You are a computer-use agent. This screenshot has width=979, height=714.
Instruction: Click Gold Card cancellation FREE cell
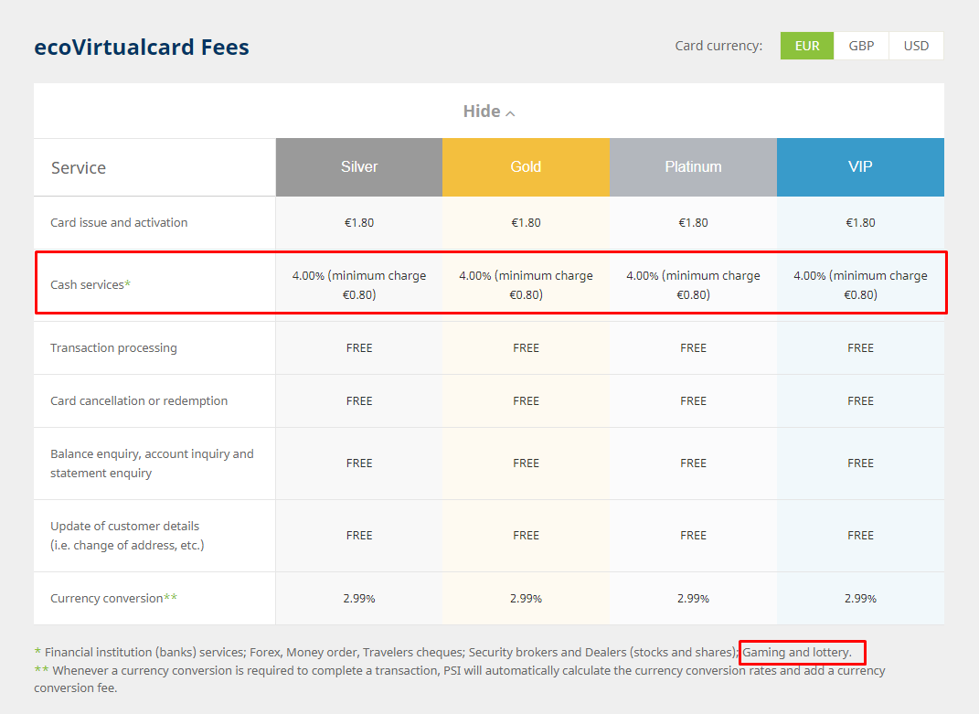[526, 401]
